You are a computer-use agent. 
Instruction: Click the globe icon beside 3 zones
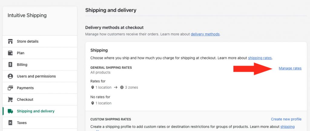[122, 87]
